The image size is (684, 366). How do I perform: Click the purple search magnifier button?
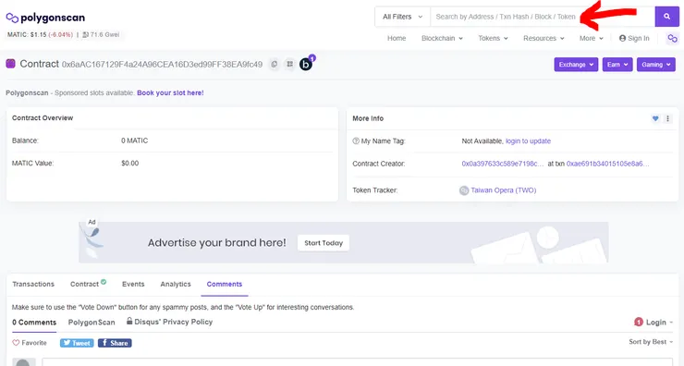[666, 17]
